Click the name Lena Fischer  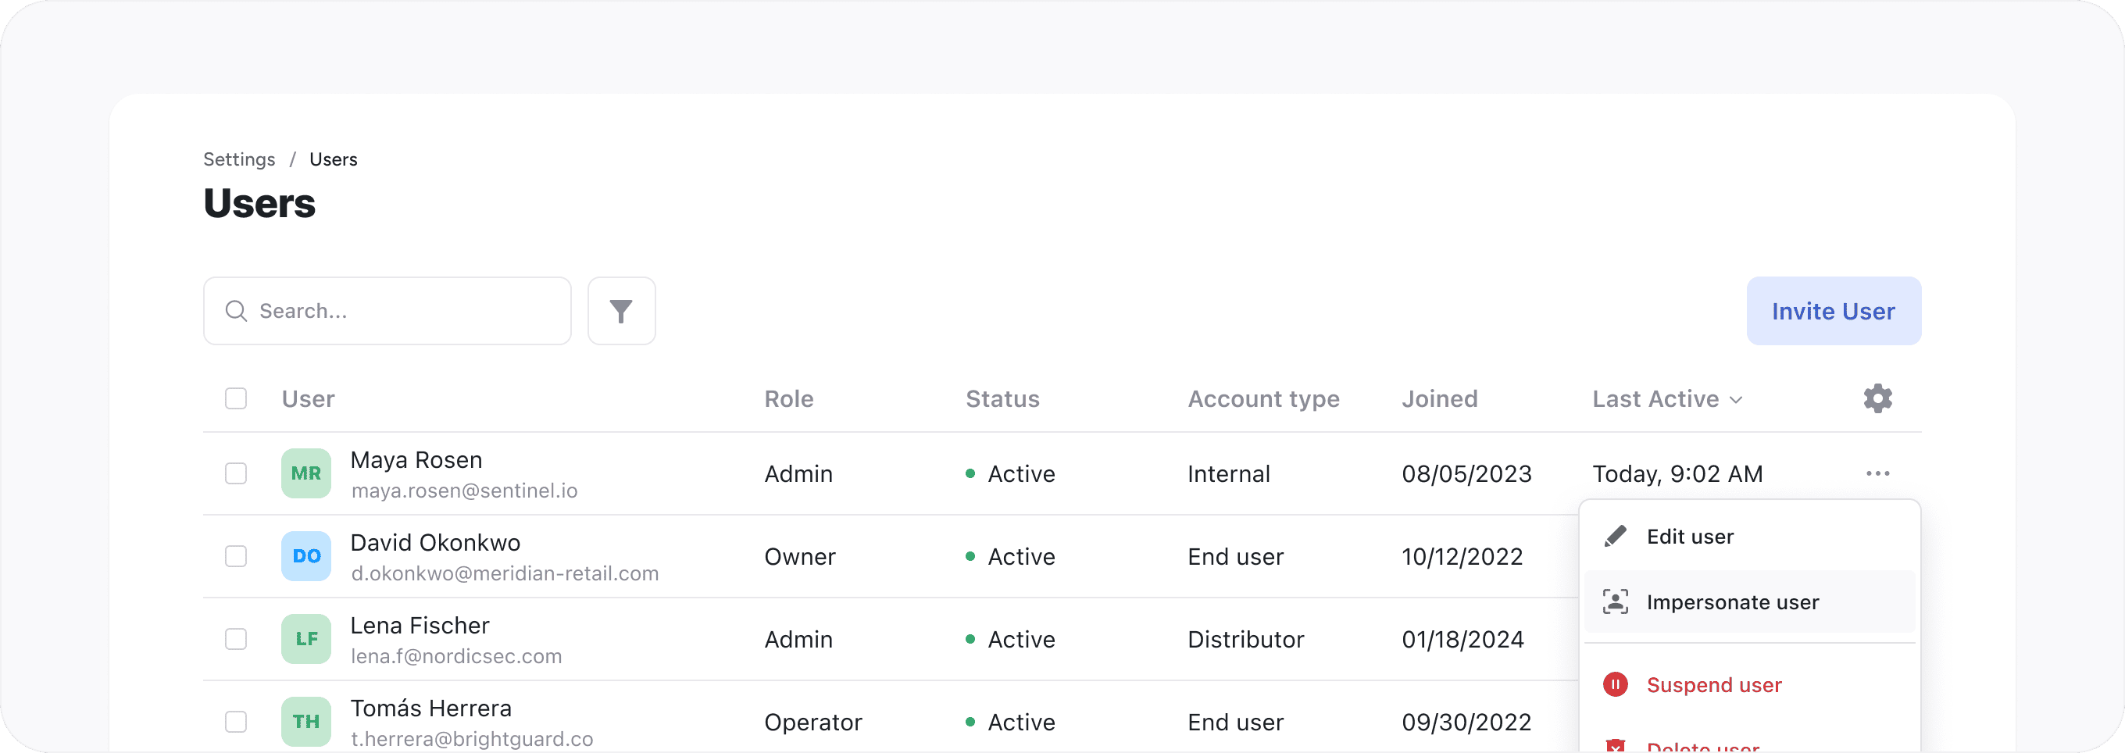click(x=419, y=626)
